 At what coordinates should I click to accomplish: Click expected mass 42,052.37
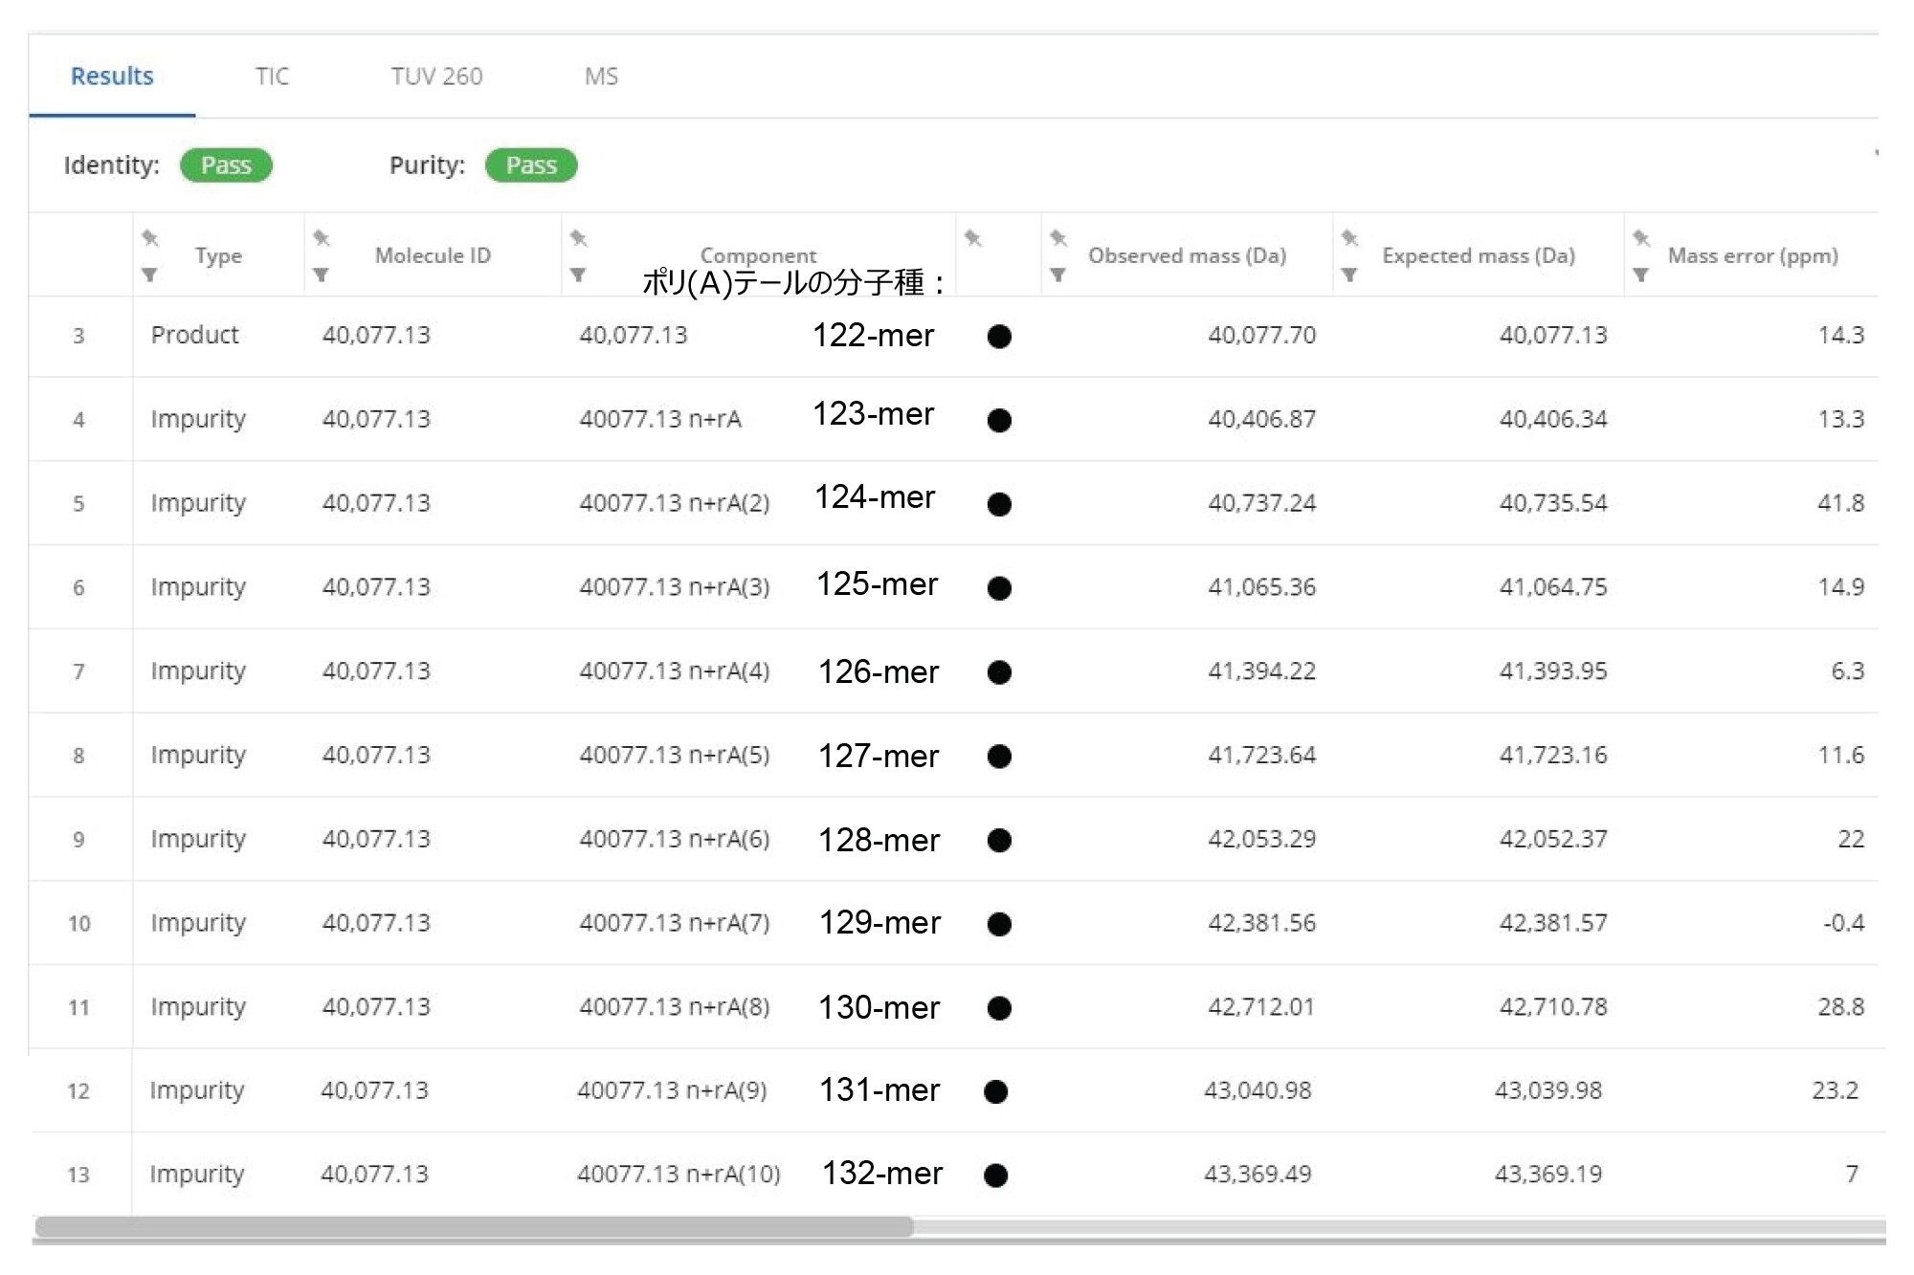click(x=1553, y=839)
